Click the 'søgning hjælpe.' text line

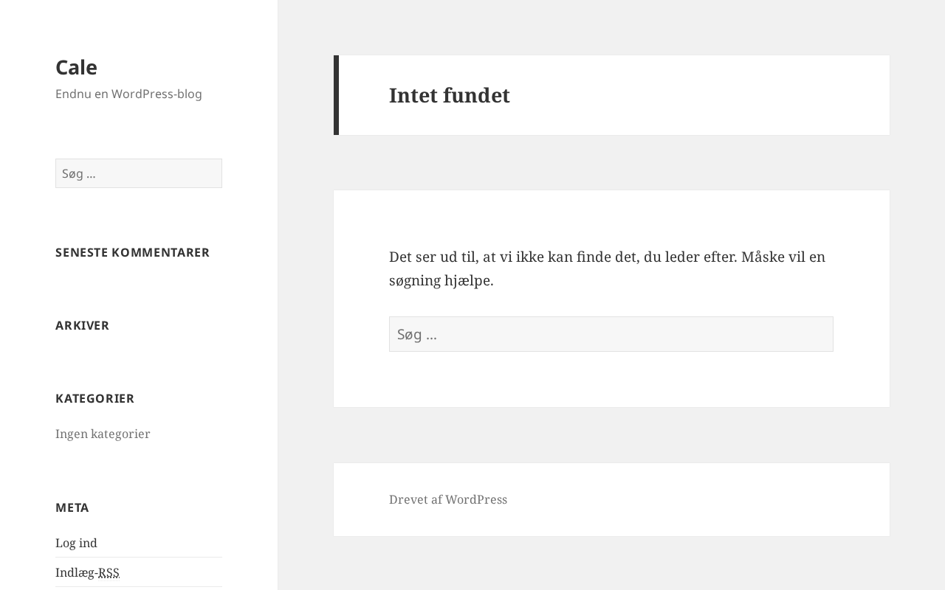(441, 280)
